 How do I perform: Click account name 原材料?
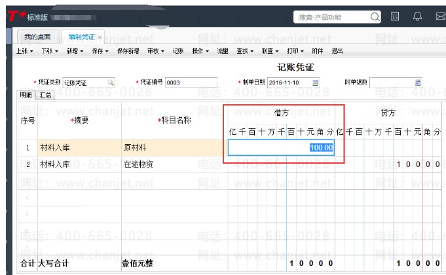click(135, 147)
